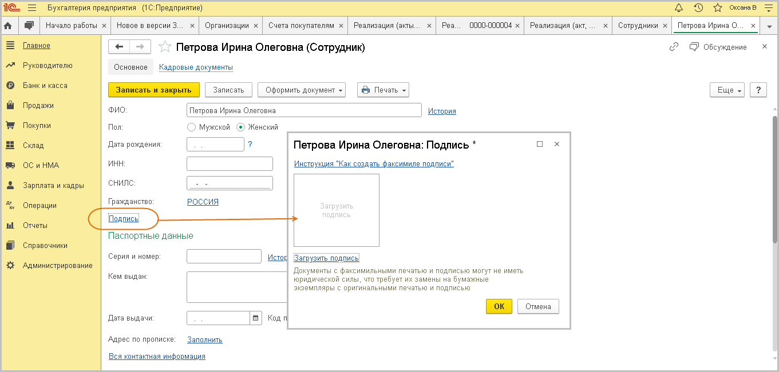Click the notifications bell icon
779x372 pixels.
tap(679, 8)
